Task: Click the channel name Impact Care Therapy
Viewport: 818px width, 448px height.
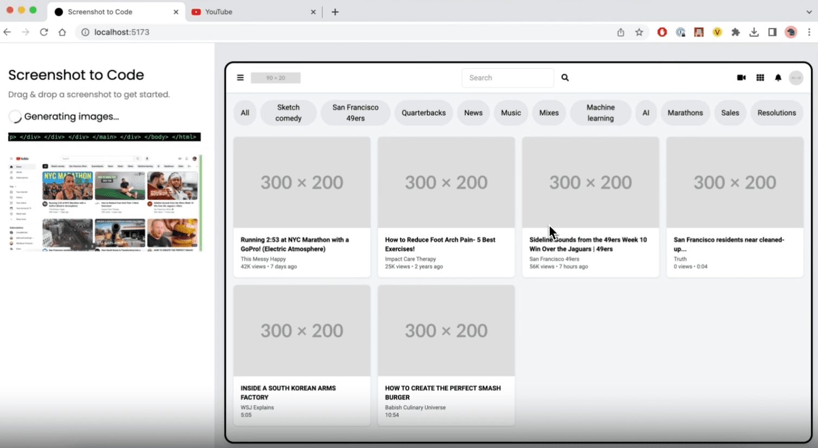Action: (x=410, y=259)
